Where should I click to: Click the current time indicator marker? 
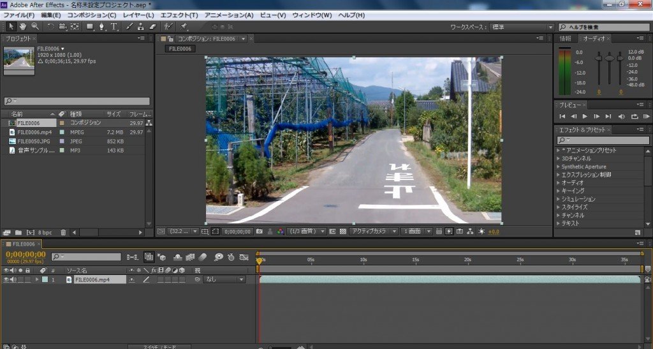coord(259,261)
